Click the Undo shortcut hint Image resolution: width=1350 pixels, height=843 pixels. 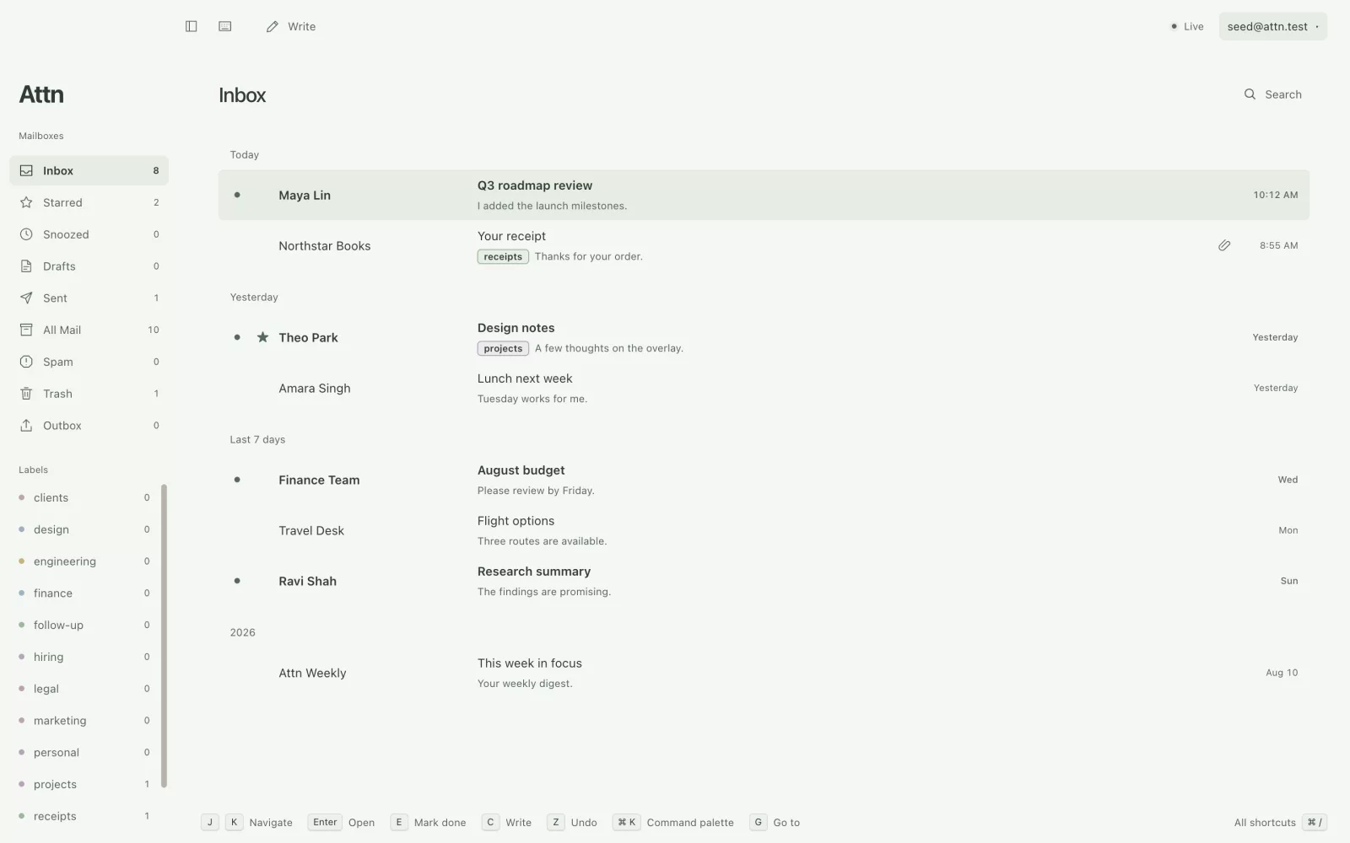coord(572,823)
